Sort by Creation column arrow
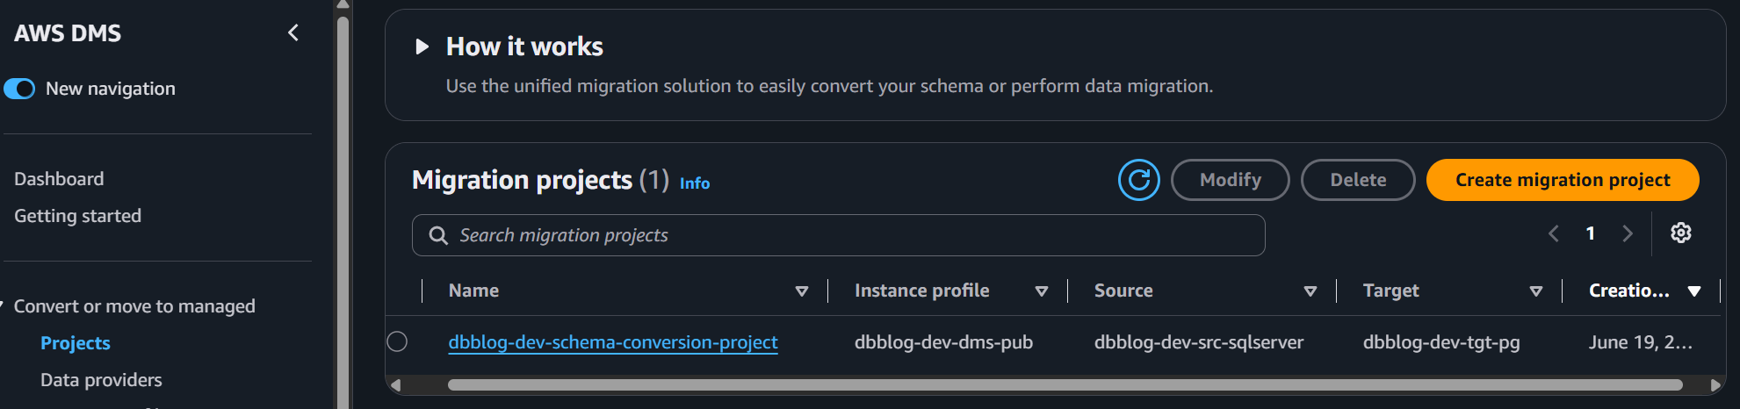1740x409 pixels. coord(1693,291)
